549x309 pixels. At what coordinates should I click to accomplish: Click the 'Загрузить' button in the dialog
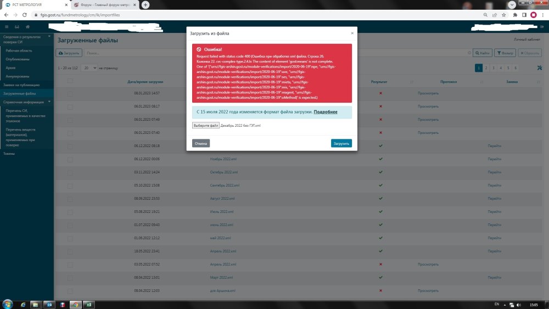coord(341,143)
